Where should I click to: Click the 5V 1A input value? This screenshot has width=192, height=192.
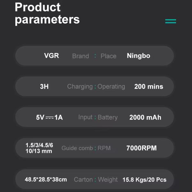(49, 117)
